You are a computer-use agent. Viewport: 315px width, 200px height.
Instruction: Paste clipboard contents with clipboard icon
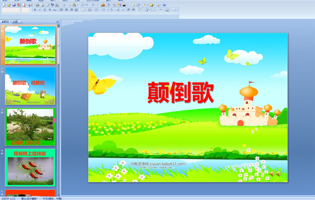(x=74, y=5)
